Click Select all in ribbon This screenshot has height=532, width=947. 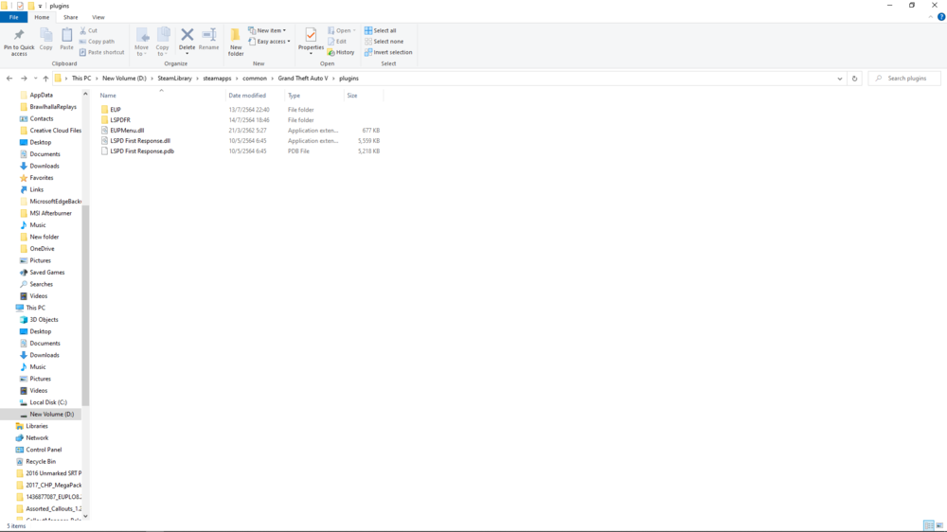[x=381, y=30]
